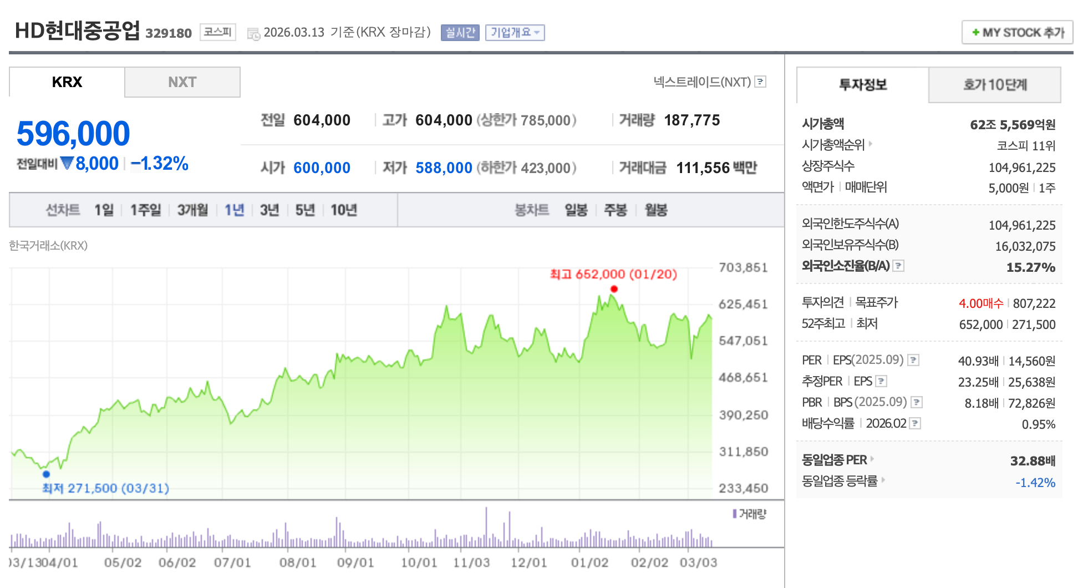Screen dimensions: 1088x588
Task: Click the 전일 value 604,000
Action: [322, 120]
